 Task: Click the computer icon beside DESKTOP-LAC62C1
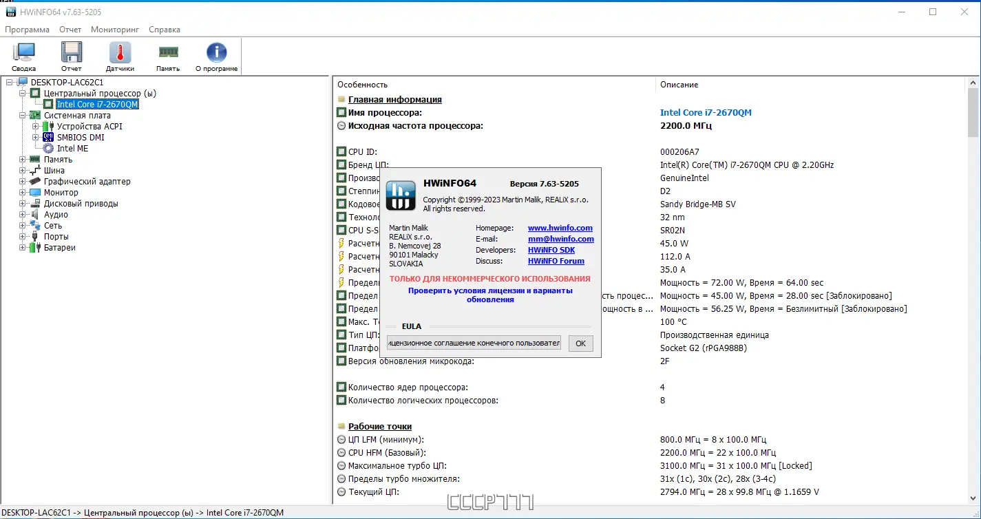23,83
